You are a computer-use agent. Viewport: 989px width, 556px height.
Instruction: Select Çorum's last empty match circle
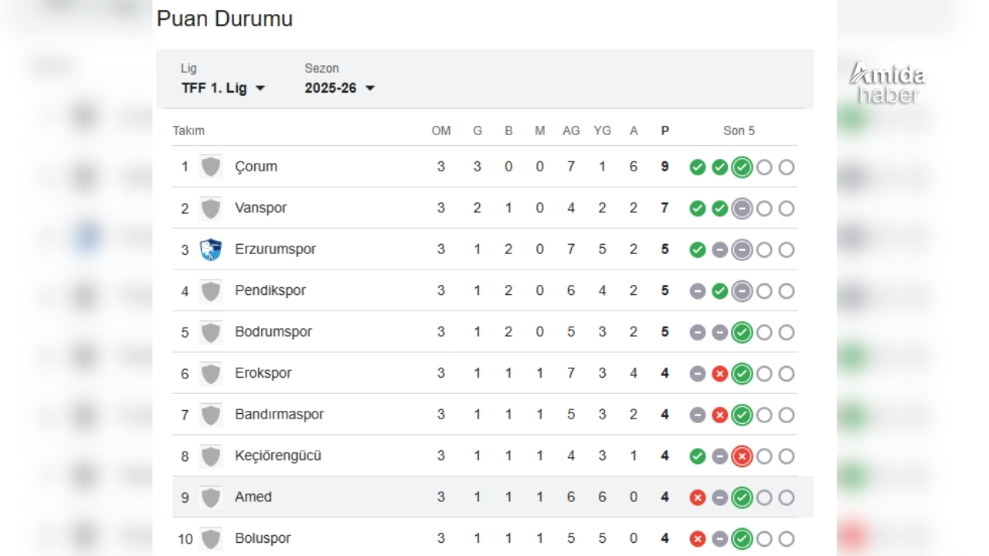(x=787, y=168)
